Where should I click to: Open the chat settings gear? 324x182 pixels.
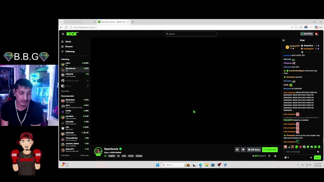point(311,158)
